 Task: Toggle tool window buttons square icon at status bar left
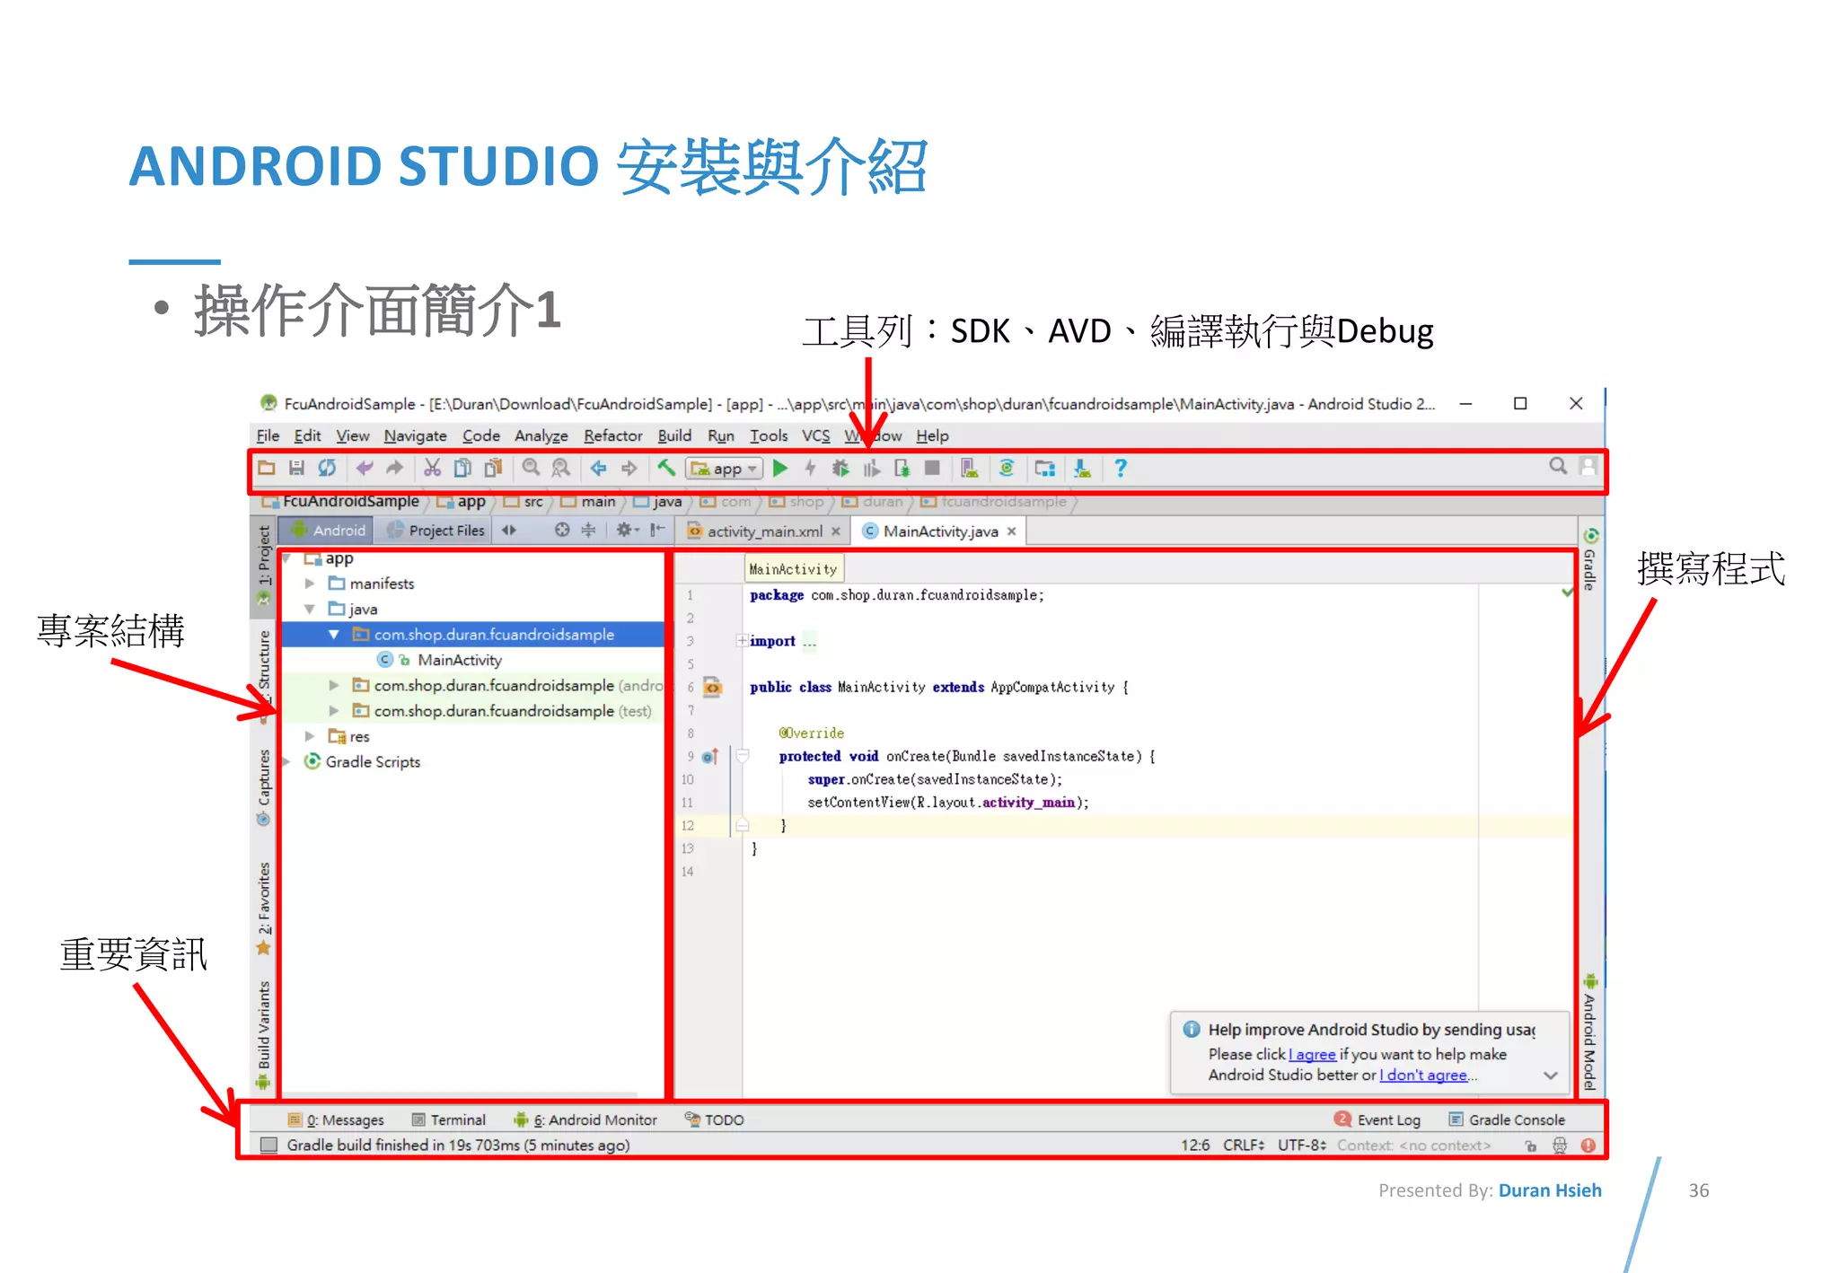click(268, 1145)
